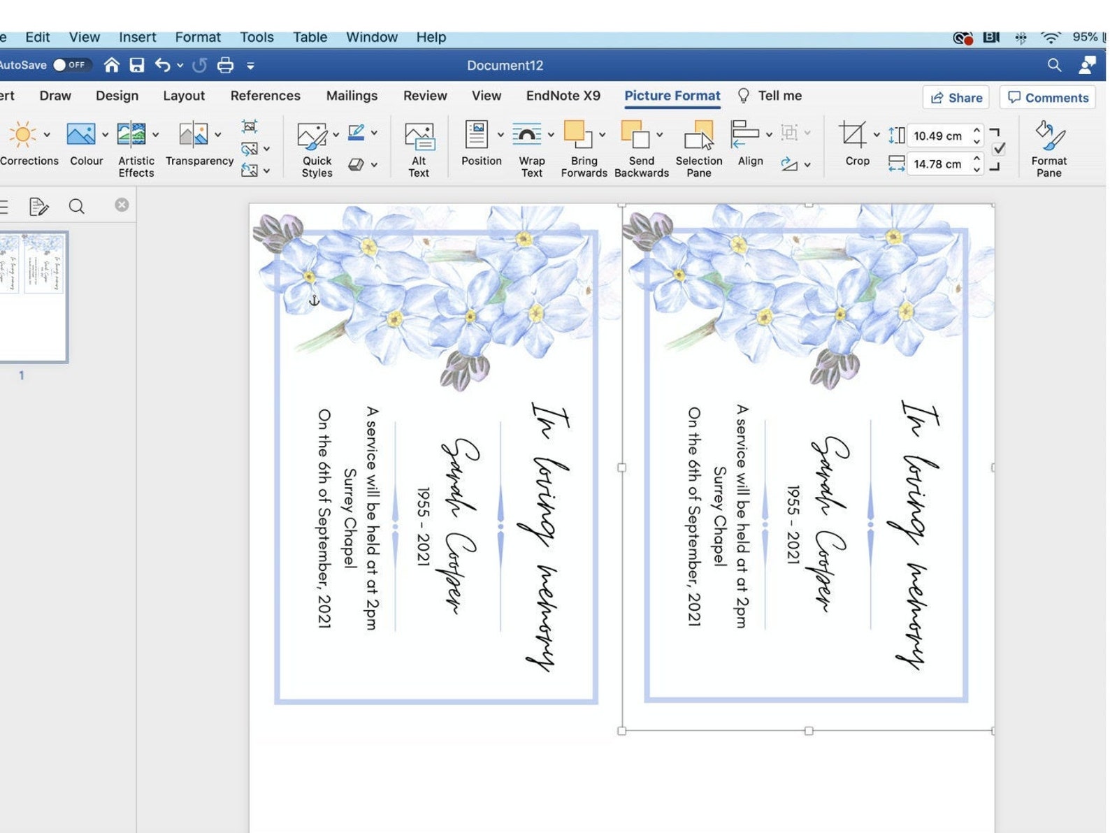Toggle the lock aspect ratio checkbox
This screenshot has width=1110, height=833.
[1000, 148]
